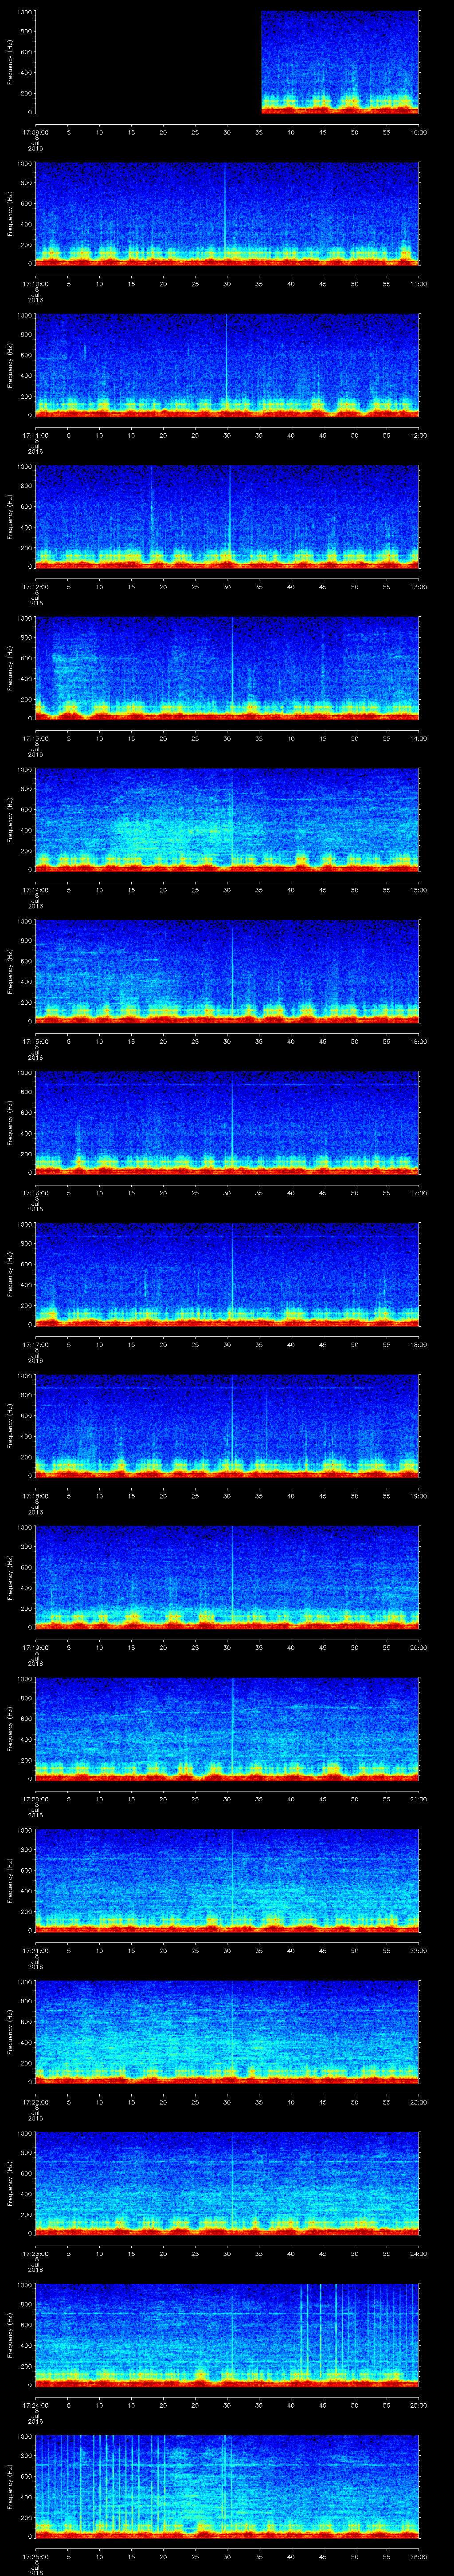Viewport: 454px width, 2576px height.
Task: Click the 26:00 end label on last panel
Action: click(418, 2556)
